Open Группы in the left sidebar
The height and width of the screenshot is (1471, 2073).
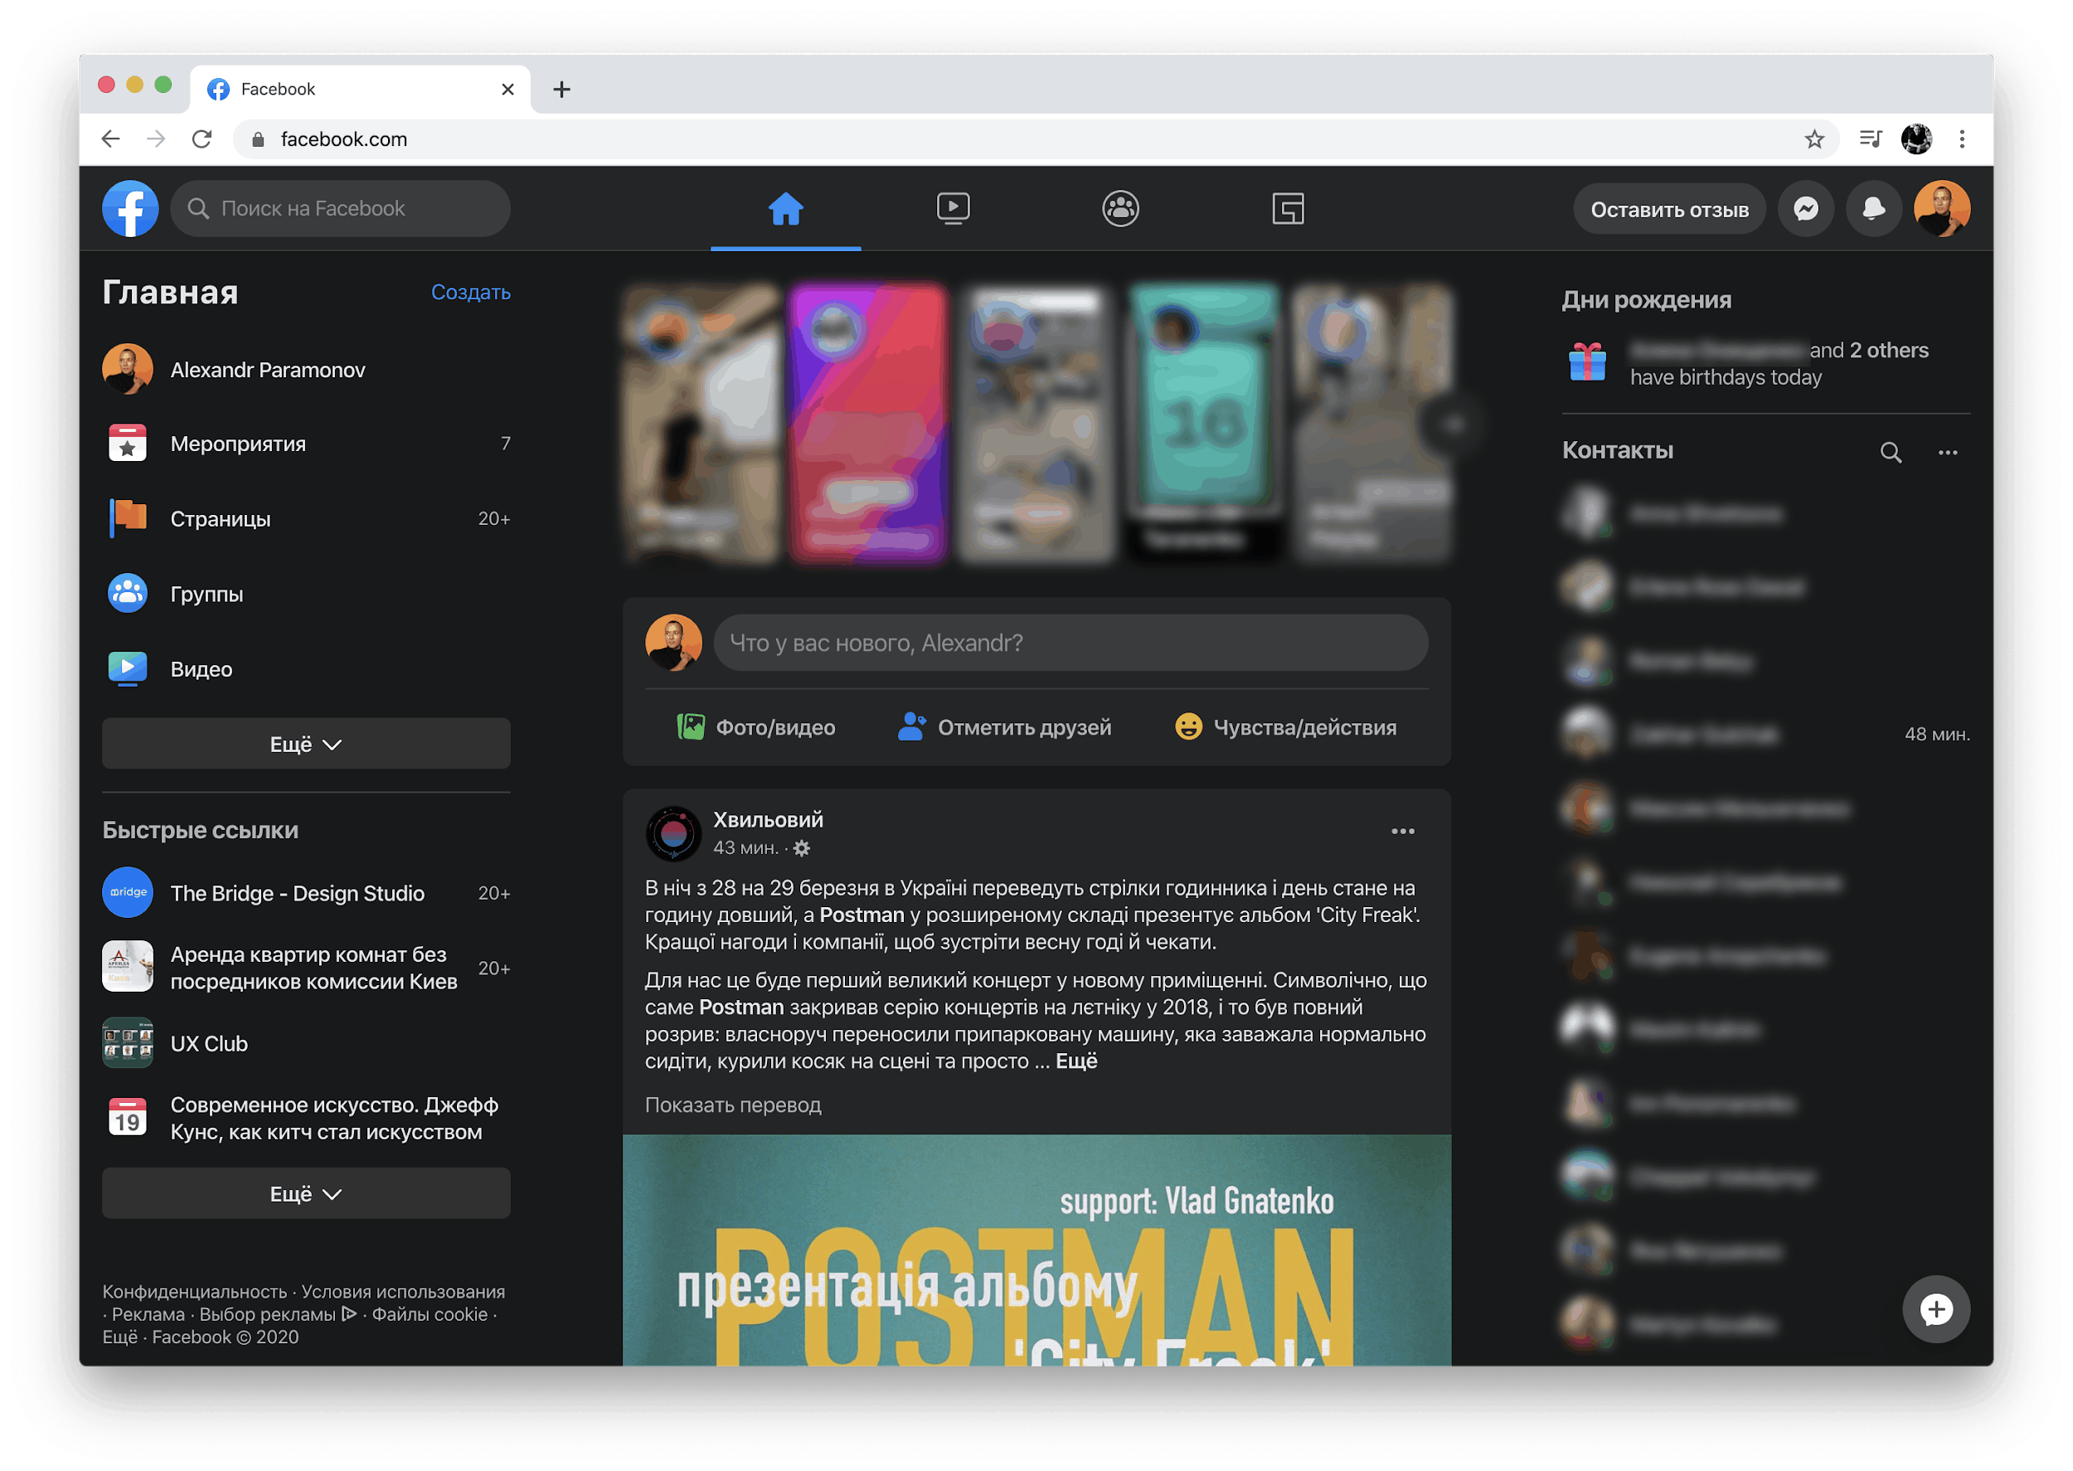click(306, 595)
